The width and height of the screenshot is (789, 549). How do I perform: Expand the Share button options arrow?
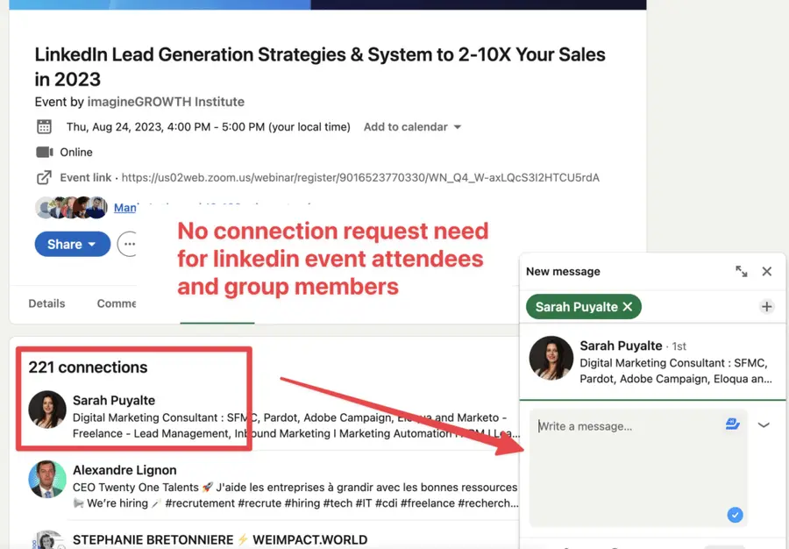click(89, 244)
